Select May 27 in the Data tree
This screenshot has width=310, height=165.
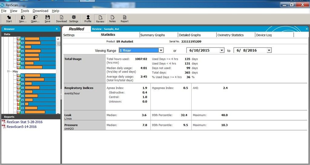[36, 92]
